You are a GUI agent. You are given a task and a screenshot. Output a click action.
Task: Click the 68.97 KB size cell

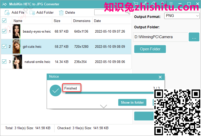62,31
